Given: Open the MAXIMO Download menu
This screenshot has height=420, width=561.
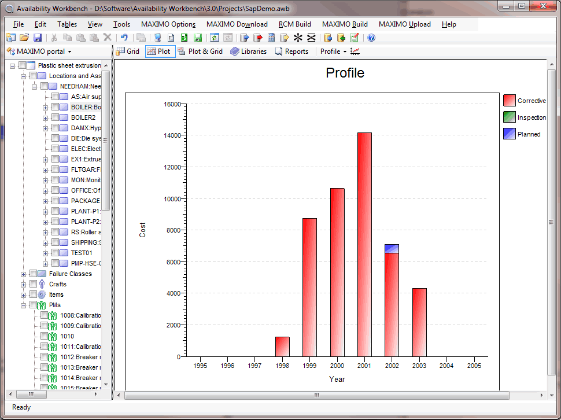Looking at the screenshot, I should (x=237, y=24).
